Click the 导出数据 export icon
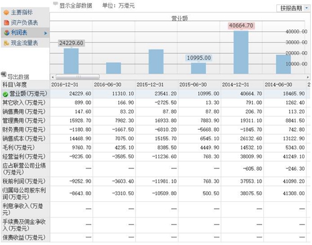 (4, 74)
